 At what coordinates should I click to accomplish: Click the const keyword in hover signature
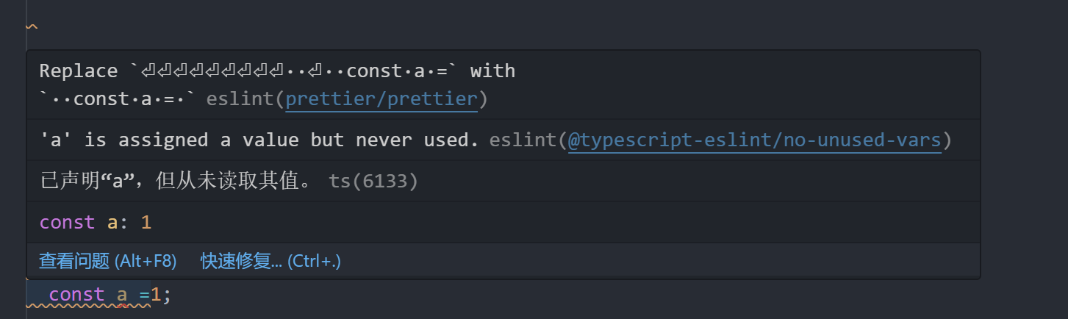(x=67, y=222)
